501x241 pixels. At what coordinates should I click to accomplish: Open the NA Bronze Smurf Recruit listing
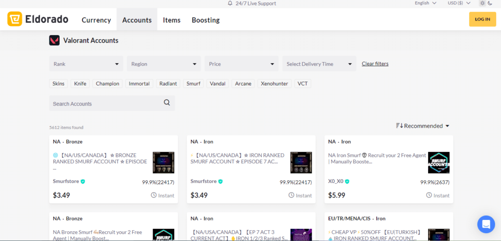[97, 235]
